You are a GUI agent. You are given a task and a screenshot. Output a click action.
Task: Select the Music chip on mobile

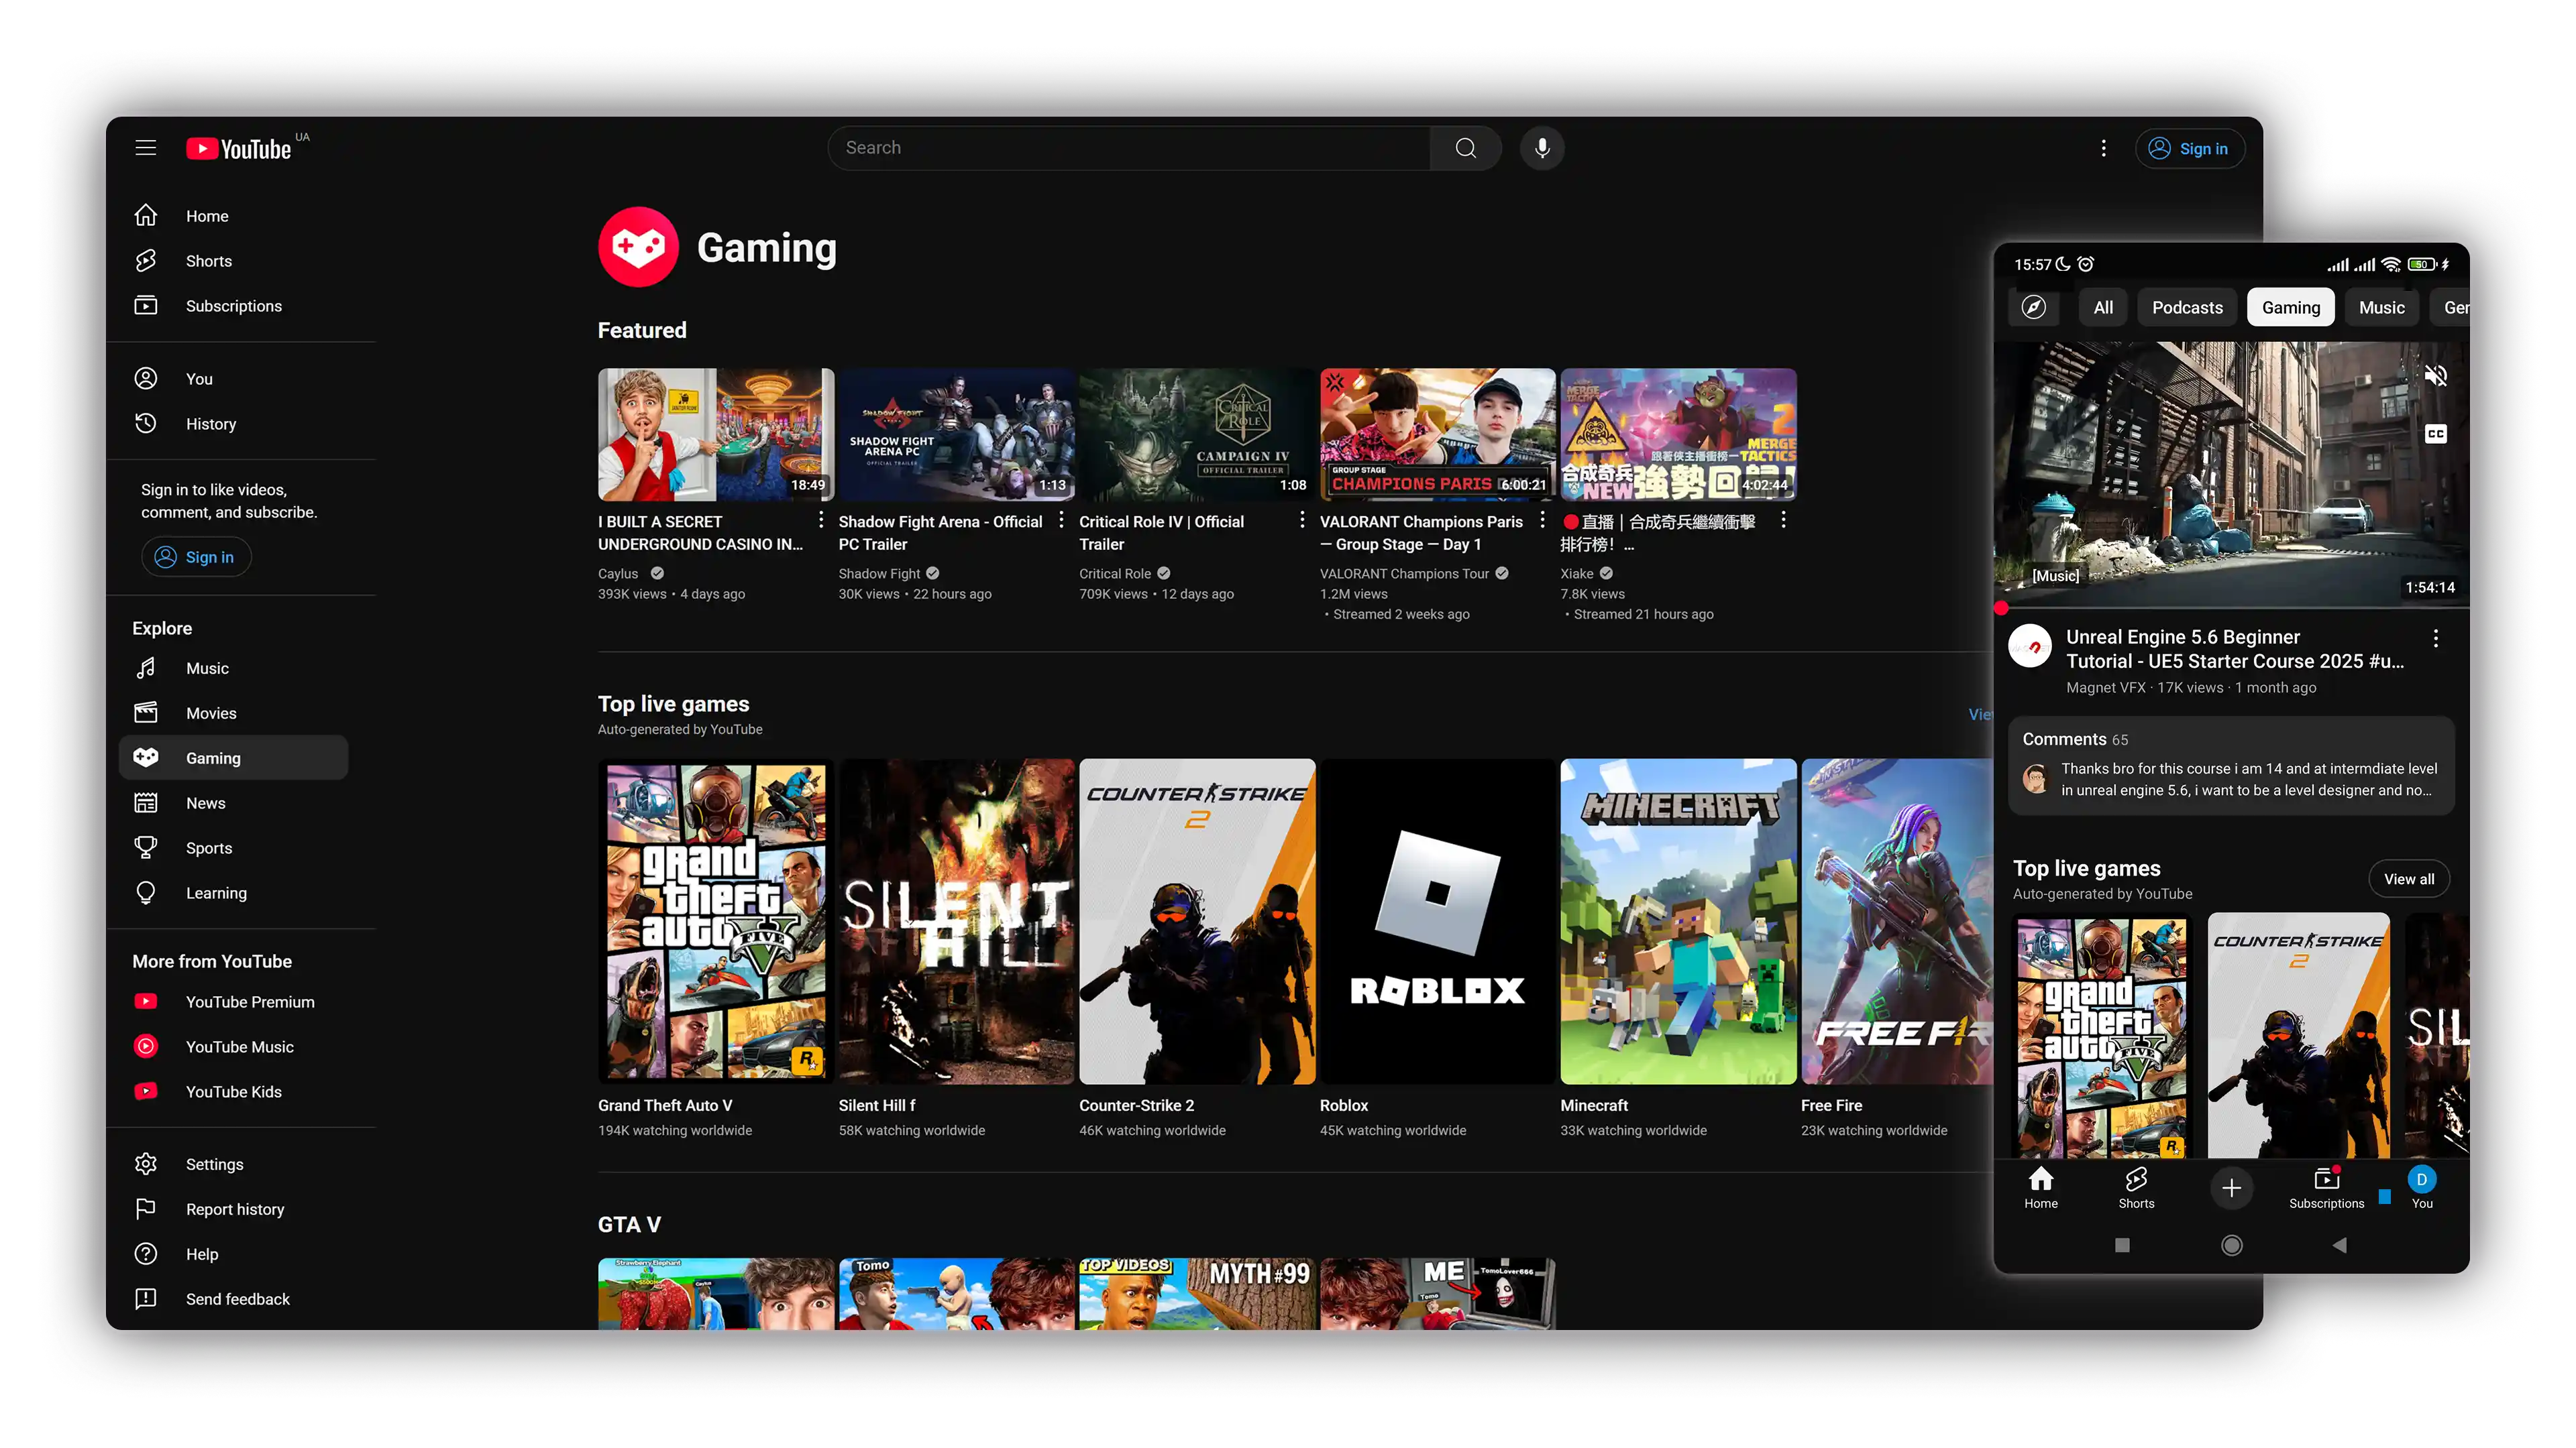pos(2381,307)
